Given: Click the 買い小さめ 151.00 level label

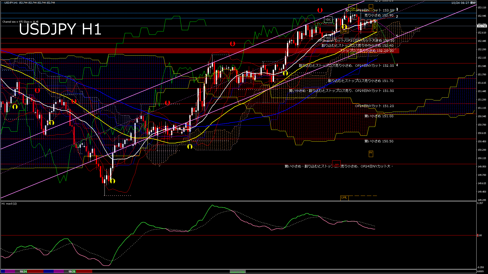Looking at the screenshot, I should coord(379,116).
